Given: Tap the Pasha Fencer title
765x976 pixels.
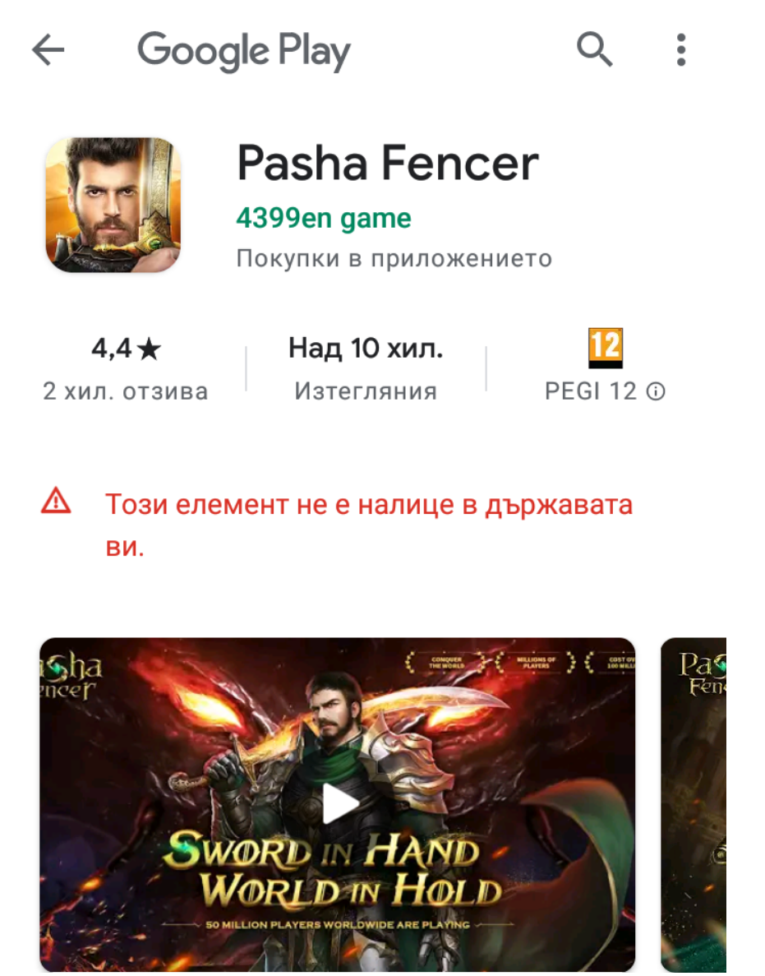Looking at the screenshot, I should pyautogui.click(x=388, y=163).
